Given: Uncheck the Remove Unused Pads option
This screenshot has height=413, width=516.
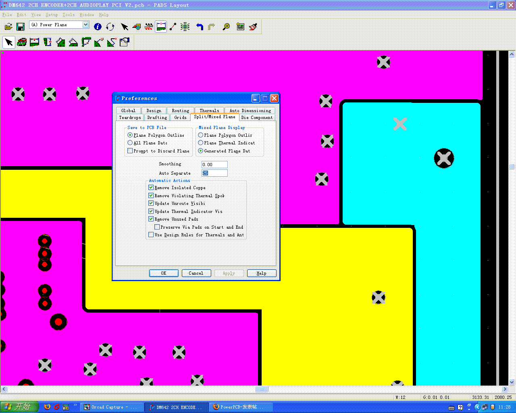Looking at the screenshot, I should 151,219.
